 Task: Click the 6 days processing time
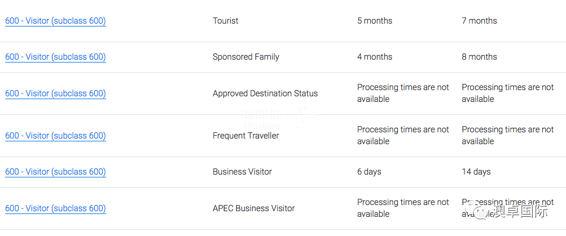click(x=369, y=172)
